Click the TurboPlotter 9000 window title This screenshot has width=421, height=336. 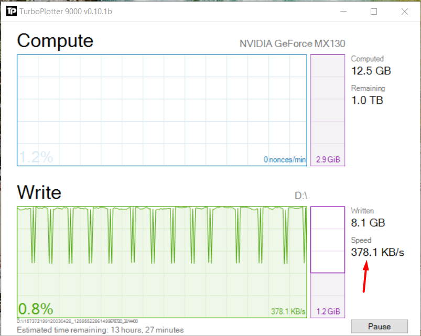click(x=66, y=12)
